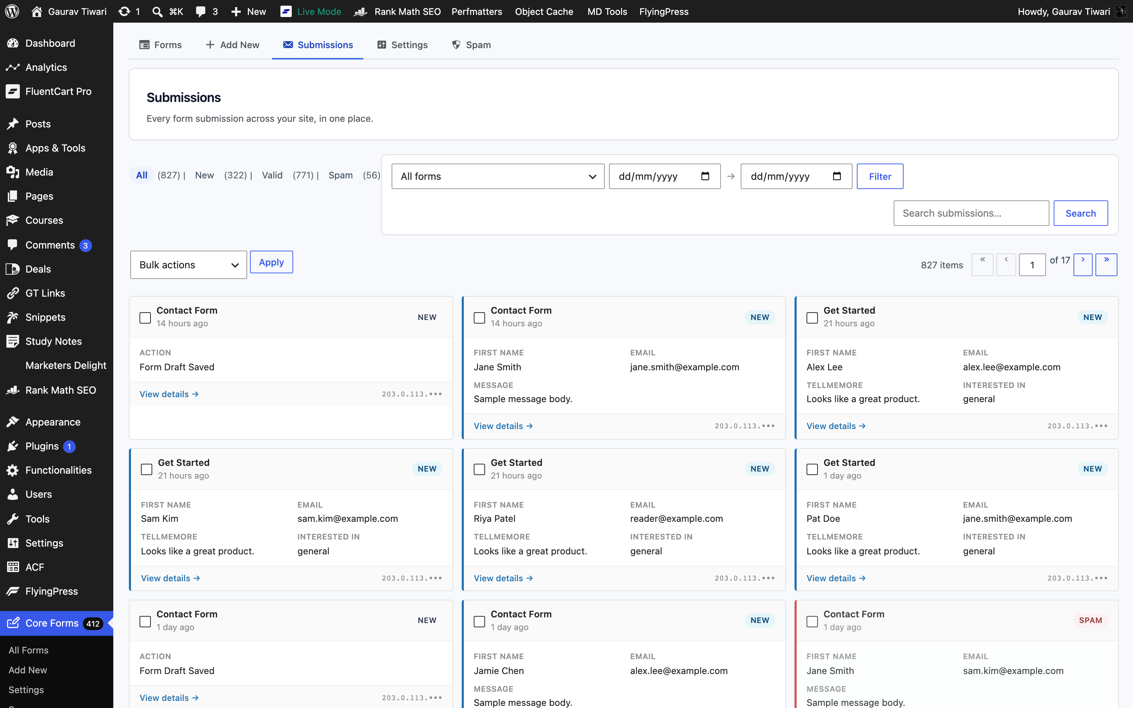Open the All forms dropdown
This screenshot has width=1133, height=708.
point(498,177)
